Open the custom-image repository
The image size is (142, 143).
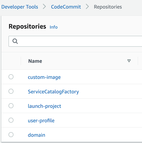click(x=44, y=77)
